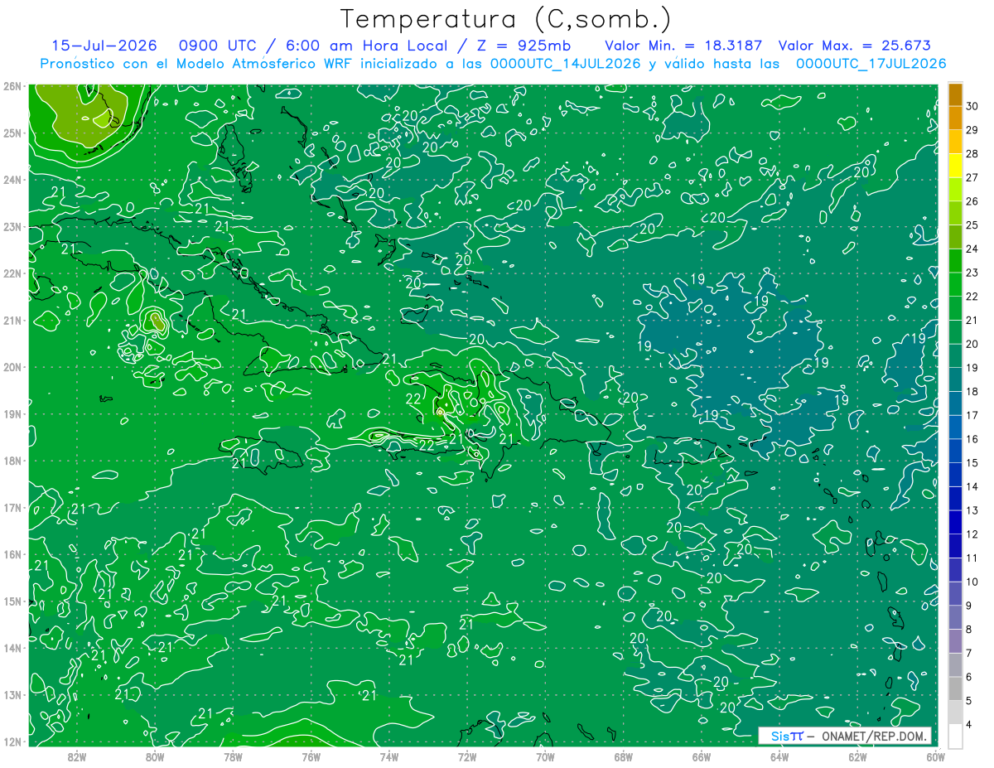Click the white swatch below 4
Screen dimensions: 994x768
pyautogui.click(x=955, y=736)
